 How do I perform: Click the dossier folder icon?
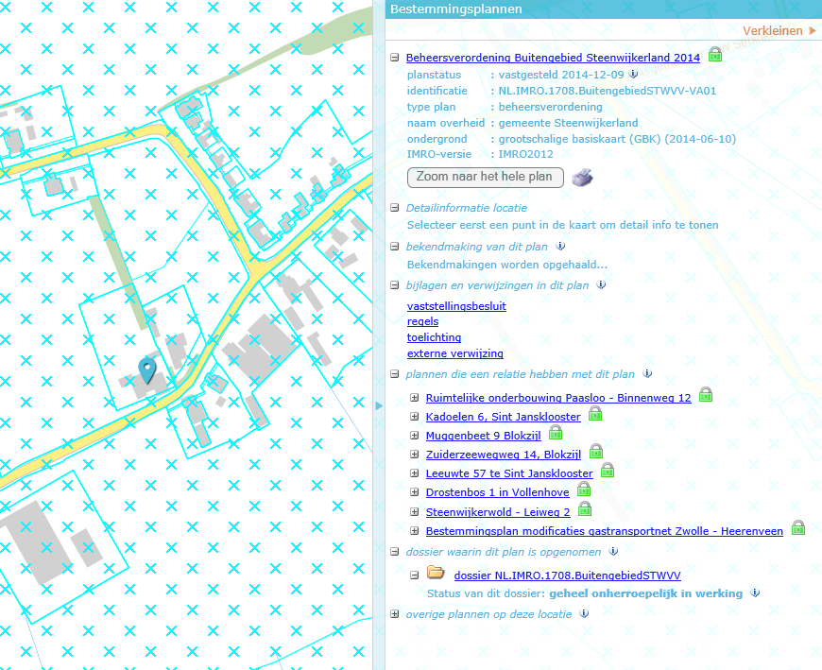[x=436, y=572]
